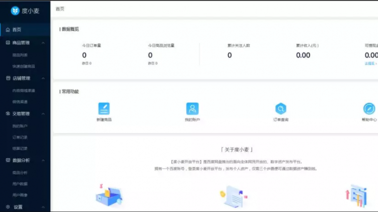Click the 商品管理 sidebar icon

tap(8, 42)
